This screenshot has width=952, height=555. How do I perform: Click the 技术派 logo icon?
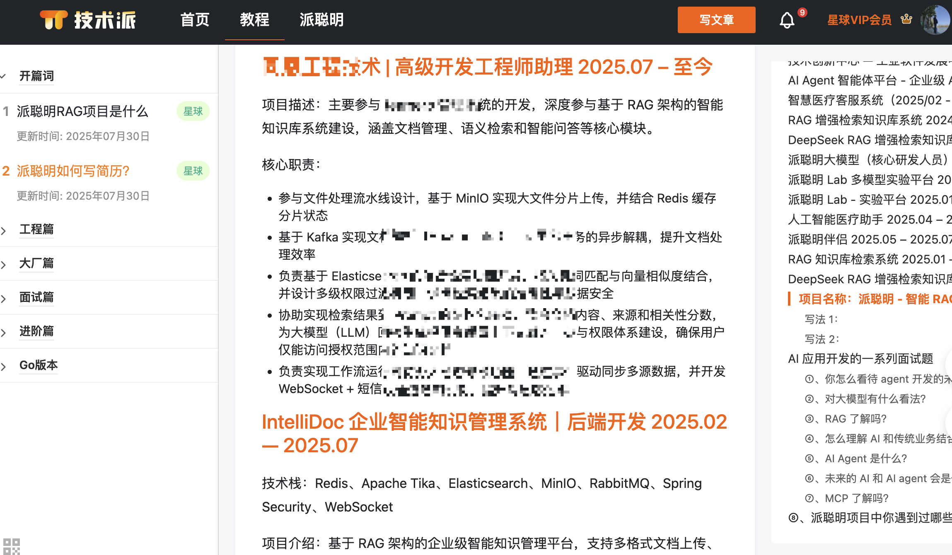54,19
